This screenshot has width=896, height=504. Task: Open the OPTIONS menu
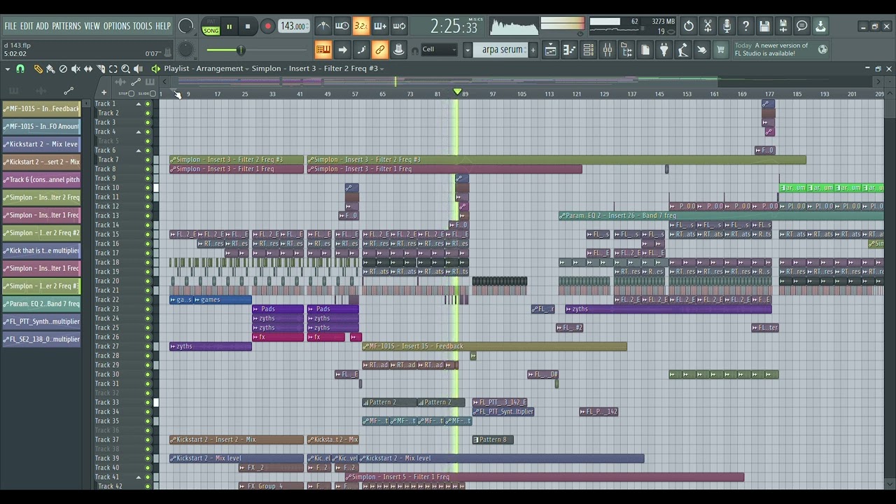117,26
